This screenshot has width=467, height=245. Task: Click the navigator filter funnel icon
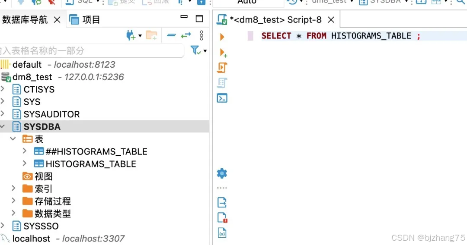coord(195,50)
